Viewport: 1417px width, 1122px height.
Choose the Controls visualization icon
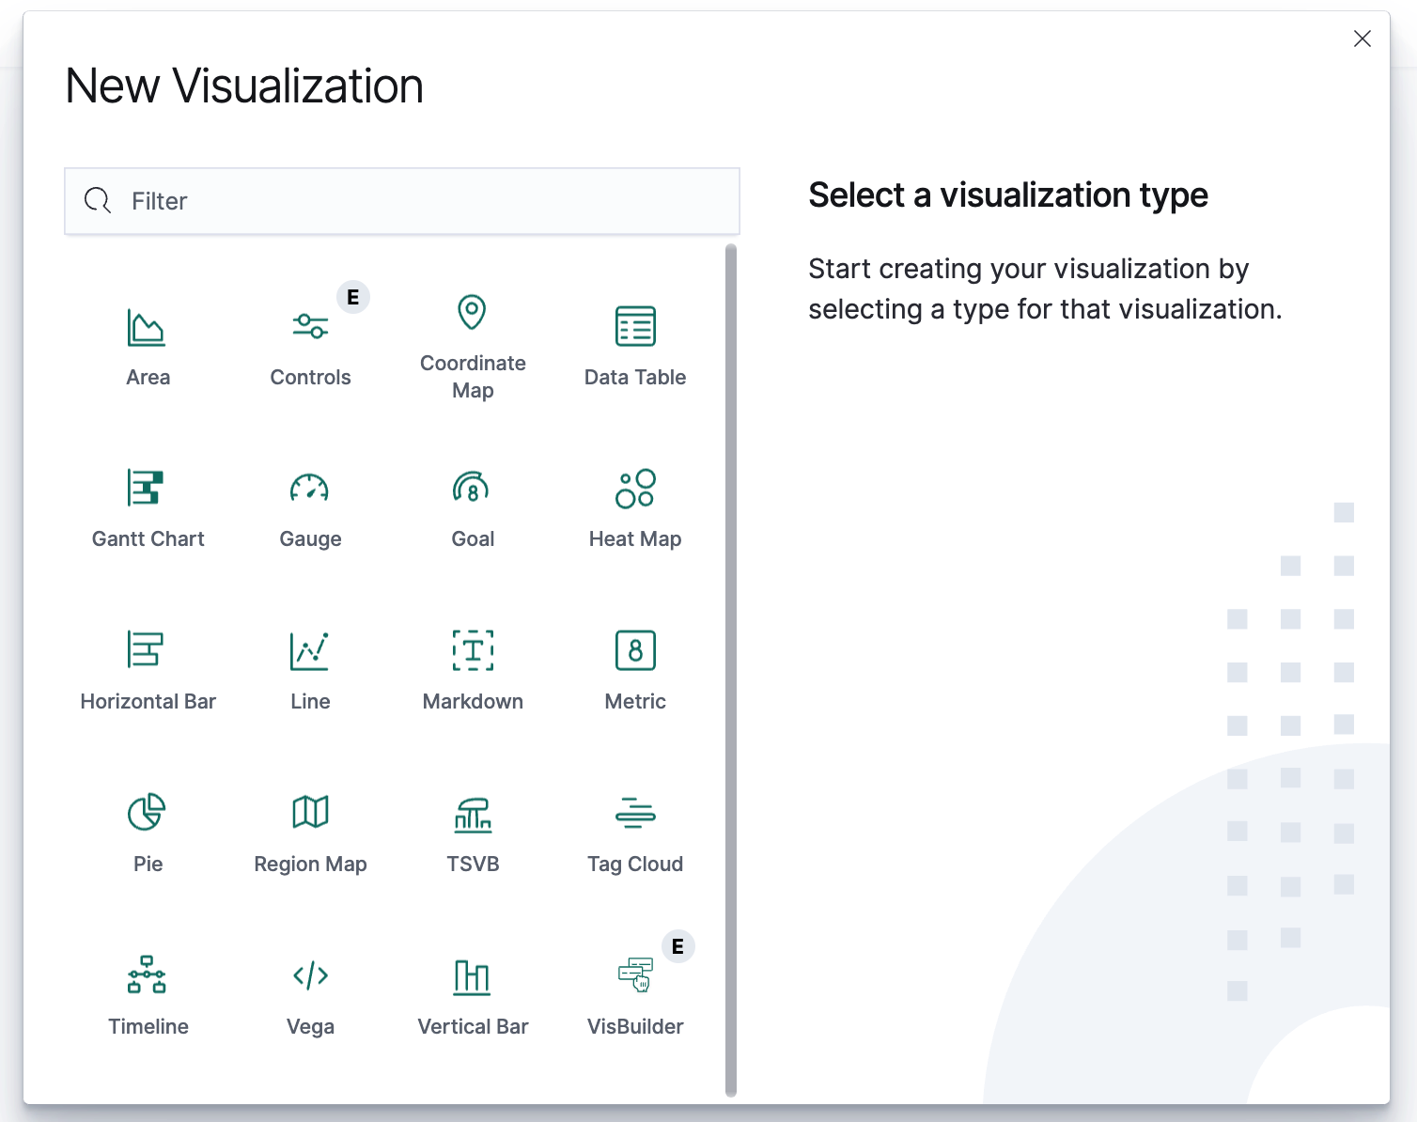point(310,327)
